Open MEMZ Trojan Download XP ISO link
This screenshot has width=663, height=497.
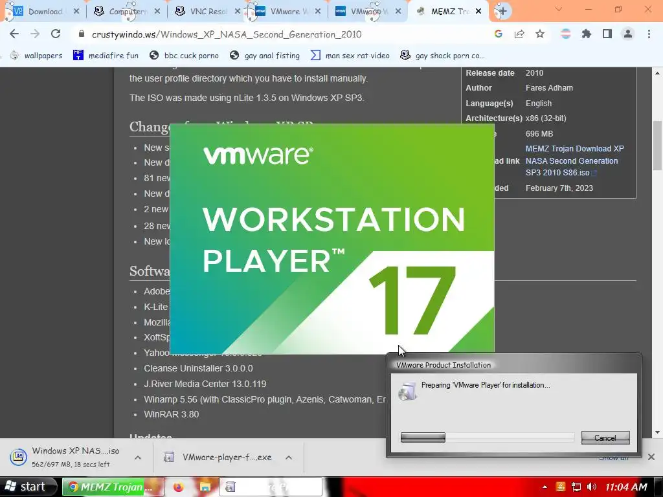pyautogui.click(x=574, y=160)
